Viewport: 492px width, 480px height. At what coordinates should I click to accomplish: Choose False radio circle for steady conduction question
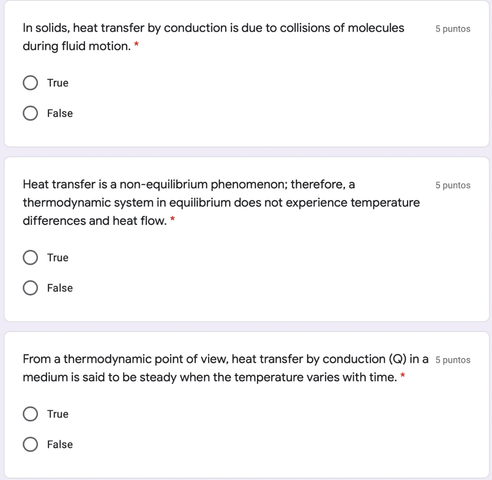tap(30, 444)
